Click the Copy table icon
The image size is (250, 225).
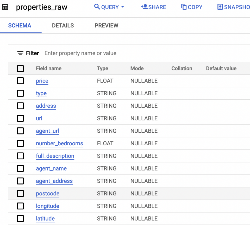pos(184,7)
